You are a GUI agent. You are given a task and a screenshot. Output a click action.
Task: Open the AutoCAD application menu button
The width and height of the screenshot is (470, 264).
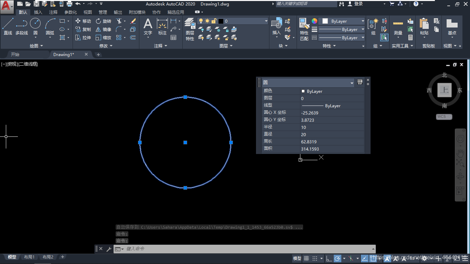(7, 7)
